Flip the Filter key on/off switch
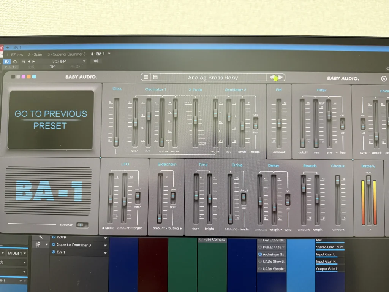This screenshot has width=389, height=292. pos(342,123)
